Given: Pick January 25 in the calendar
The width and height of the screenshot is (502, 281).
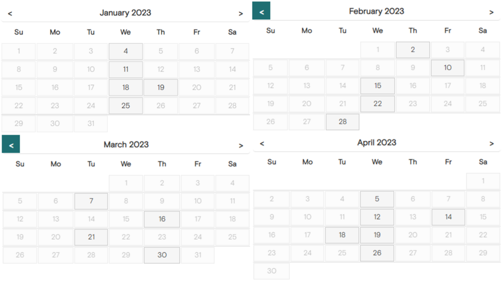Looking at the screenshot, I should click(x=126, y=105).
